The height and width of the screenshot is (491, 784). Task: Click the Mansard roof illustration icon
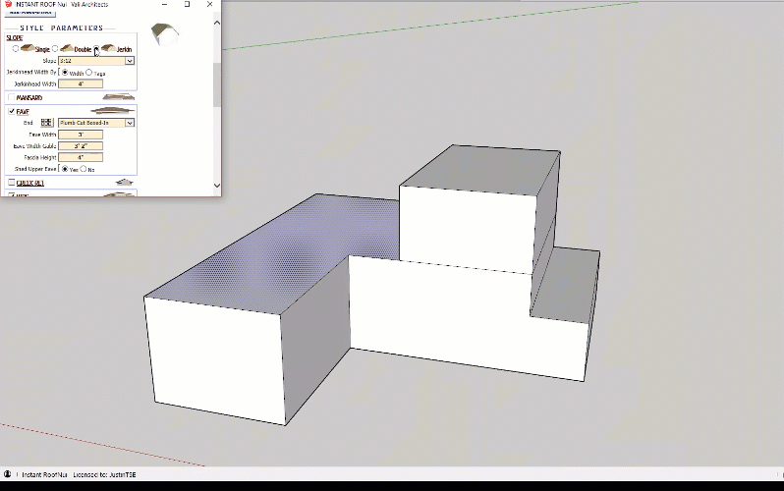119,97
